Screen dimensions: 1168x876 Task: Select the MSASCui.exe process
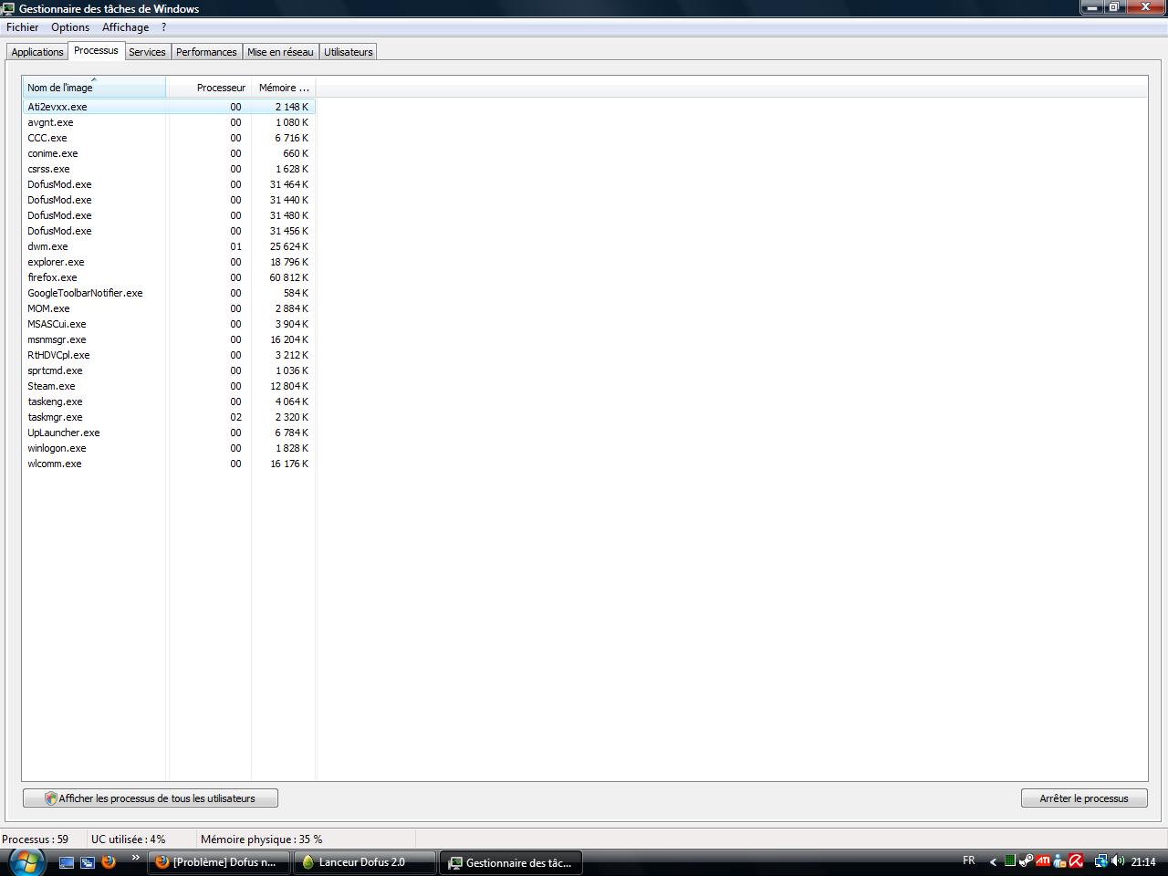(169, 324)
